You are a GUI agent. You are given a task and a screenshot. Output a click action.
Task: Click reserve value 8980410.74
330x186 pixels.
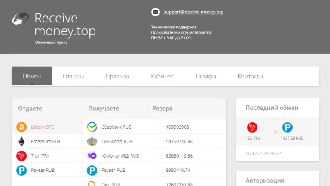pyautogui.click(x=178, y=170)
